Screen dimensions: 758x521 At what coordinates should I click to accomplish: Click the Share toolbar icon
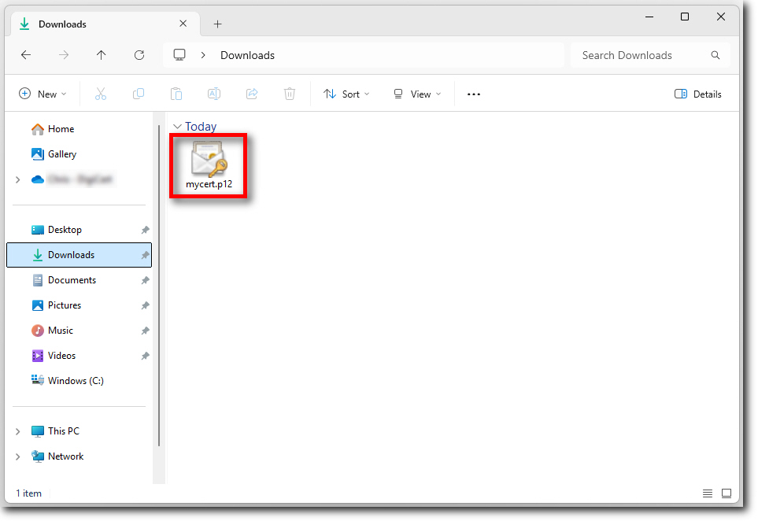click(x=252, y=94)
